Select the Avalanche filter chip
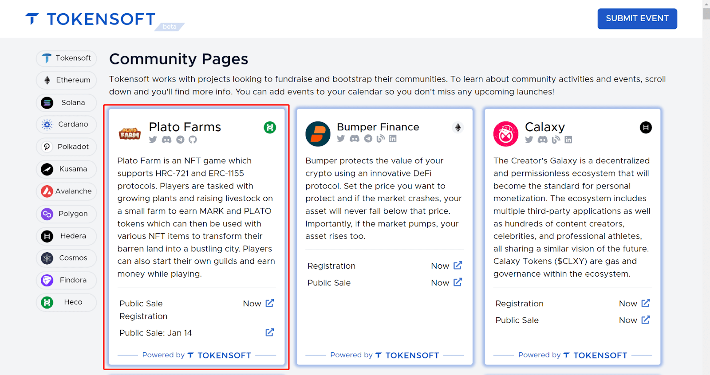Screen dimensions: 710x375 tap(67, 191)
